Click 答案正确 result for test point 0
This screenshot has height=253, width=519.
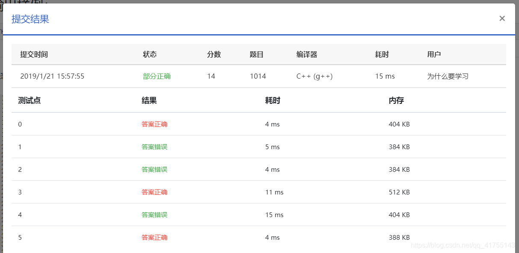154,124
